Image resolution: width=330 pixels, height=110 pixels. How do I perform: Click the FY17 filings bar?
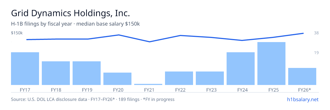[x=25, y=68]
